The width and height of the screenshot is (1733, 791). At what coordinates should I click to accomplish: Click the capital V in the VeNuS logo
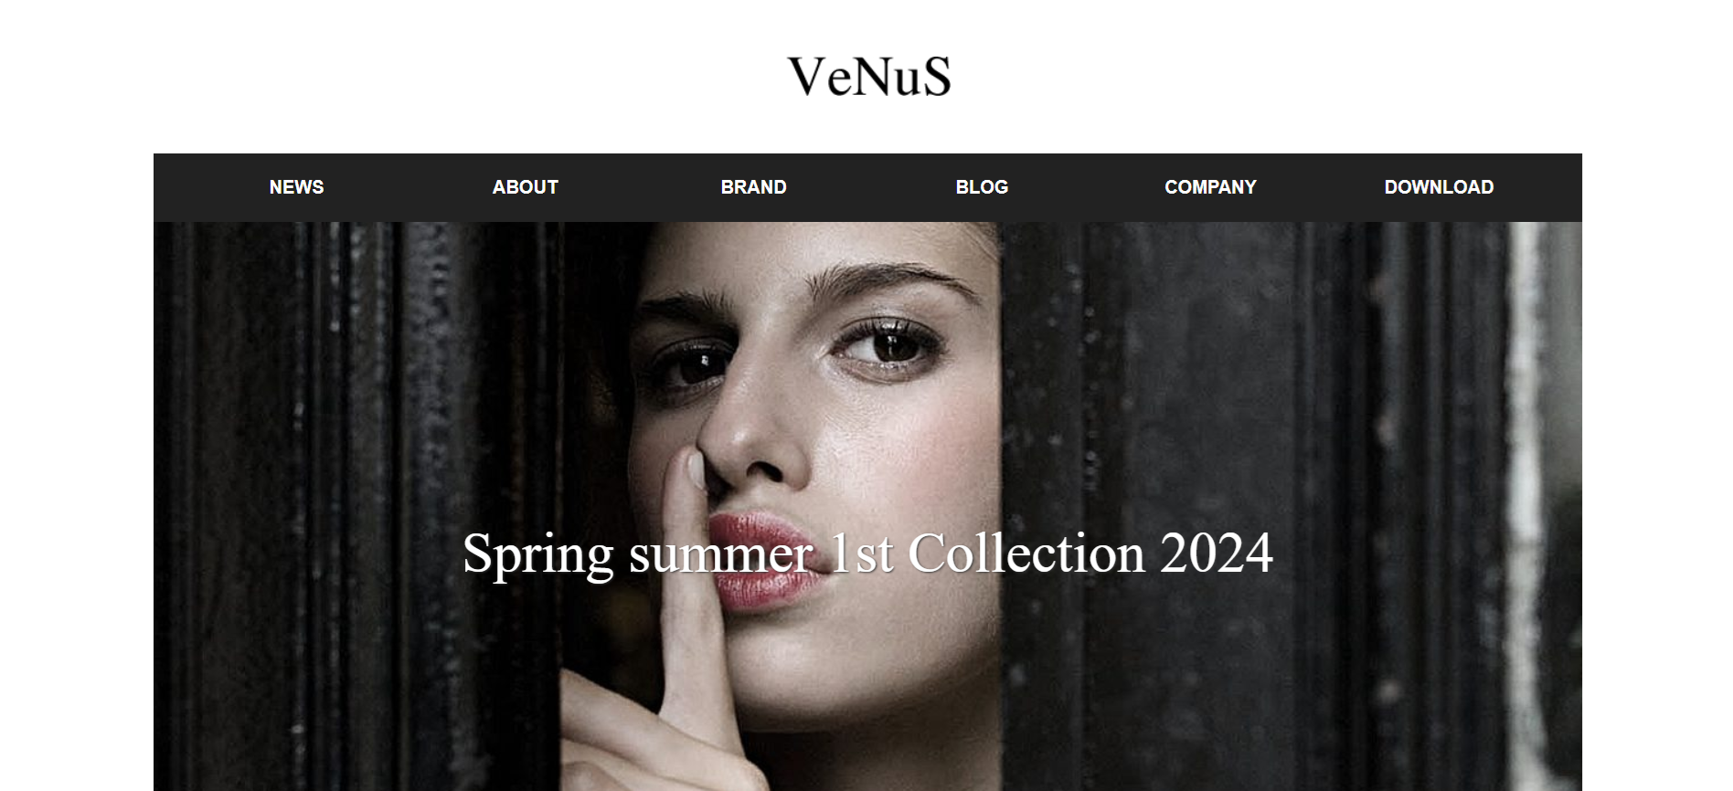[x=808, y=77]
